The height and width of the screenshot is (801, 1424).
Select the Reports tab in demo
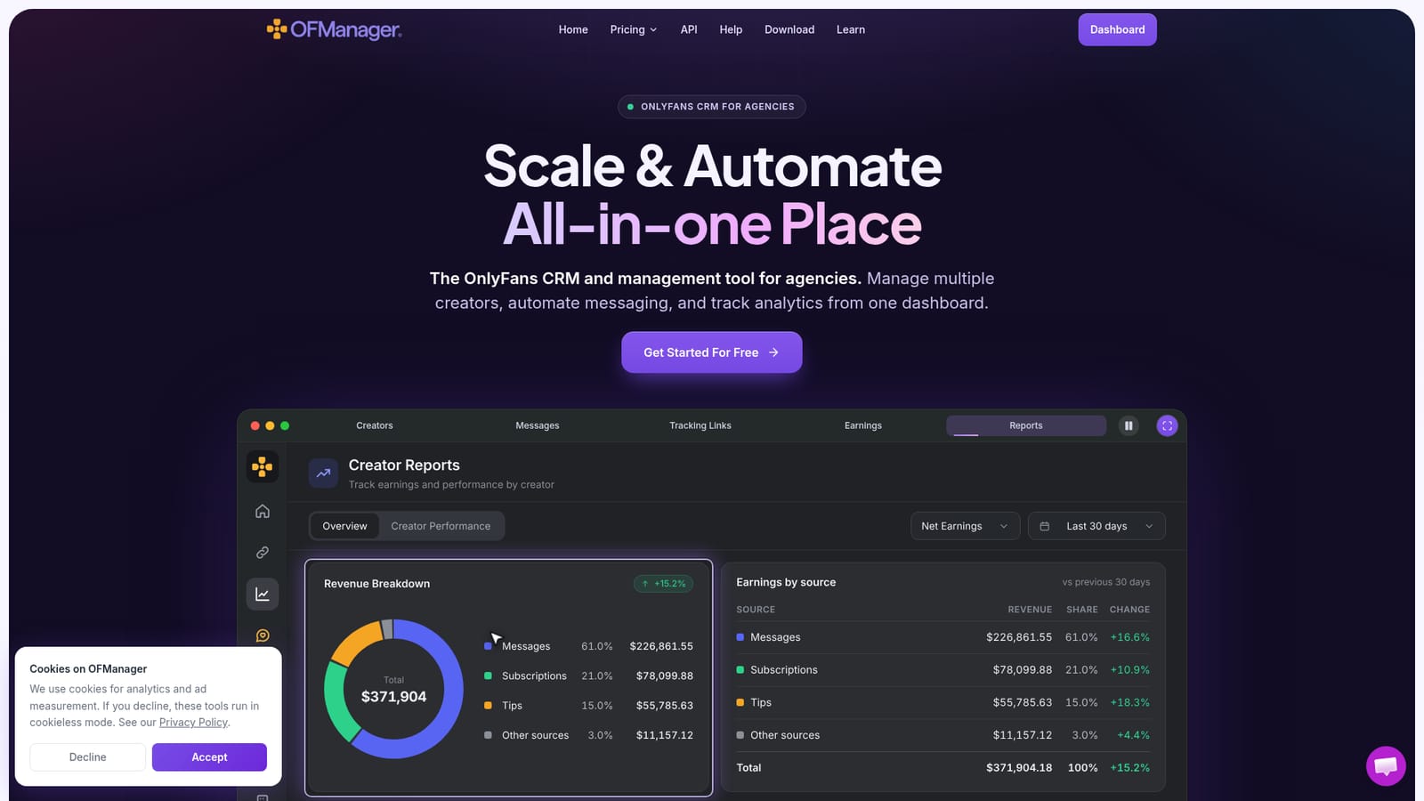[x=1026, y=425]
